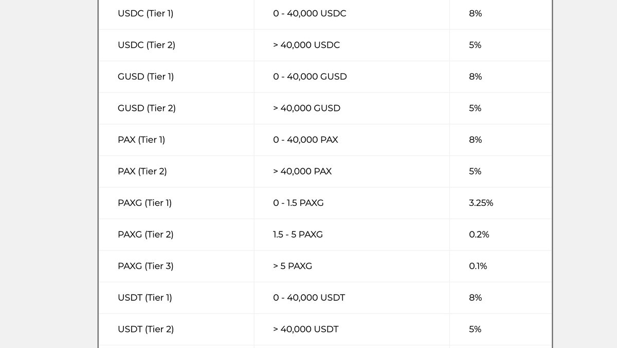Click the 3.25% rate value
The width and height of the screenshot is (617, 348).
tap(481, 203)
